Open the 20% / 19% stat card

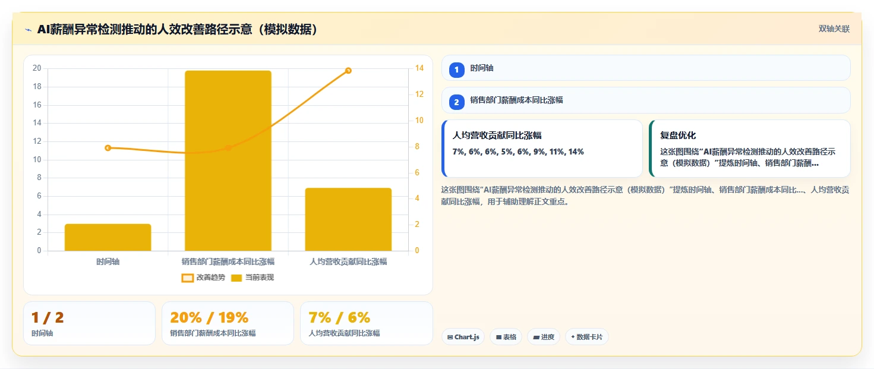click(x=228, y=323)
